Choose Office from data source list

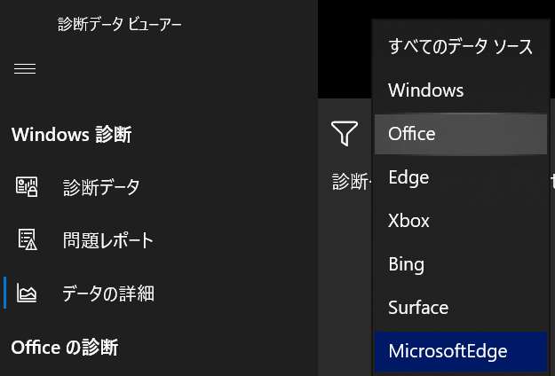click(461, 134)
